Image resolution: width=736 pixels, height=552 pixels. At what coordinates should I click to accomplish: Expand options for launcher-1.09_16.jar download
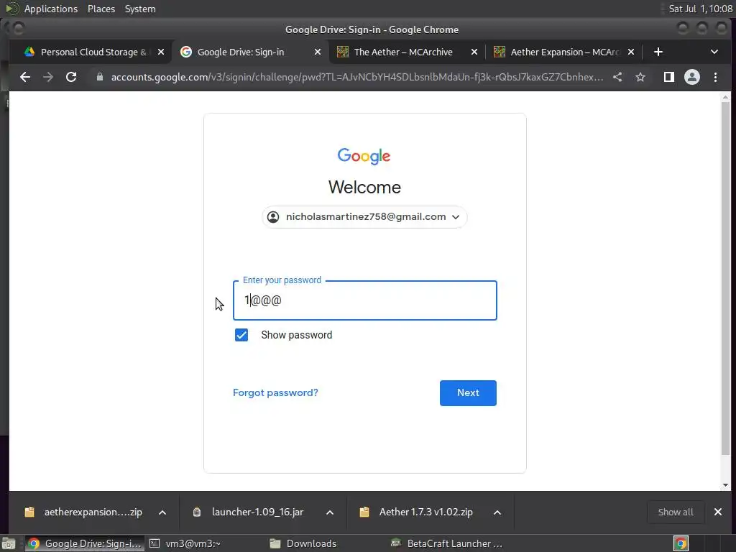[x=330, y=512]
